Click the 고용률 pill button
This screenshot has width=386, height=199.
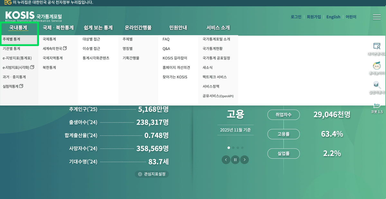pos(283,134)
